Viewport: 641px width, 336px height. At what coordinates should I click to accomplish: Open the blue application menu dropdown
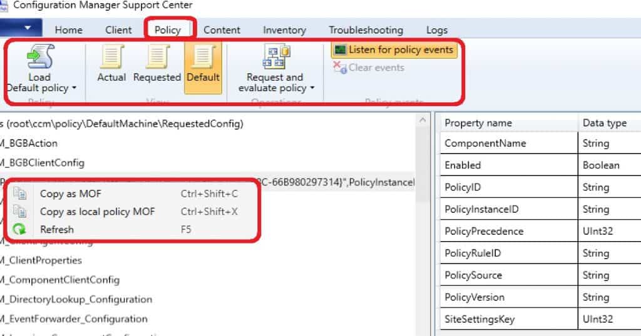(21, 27)
